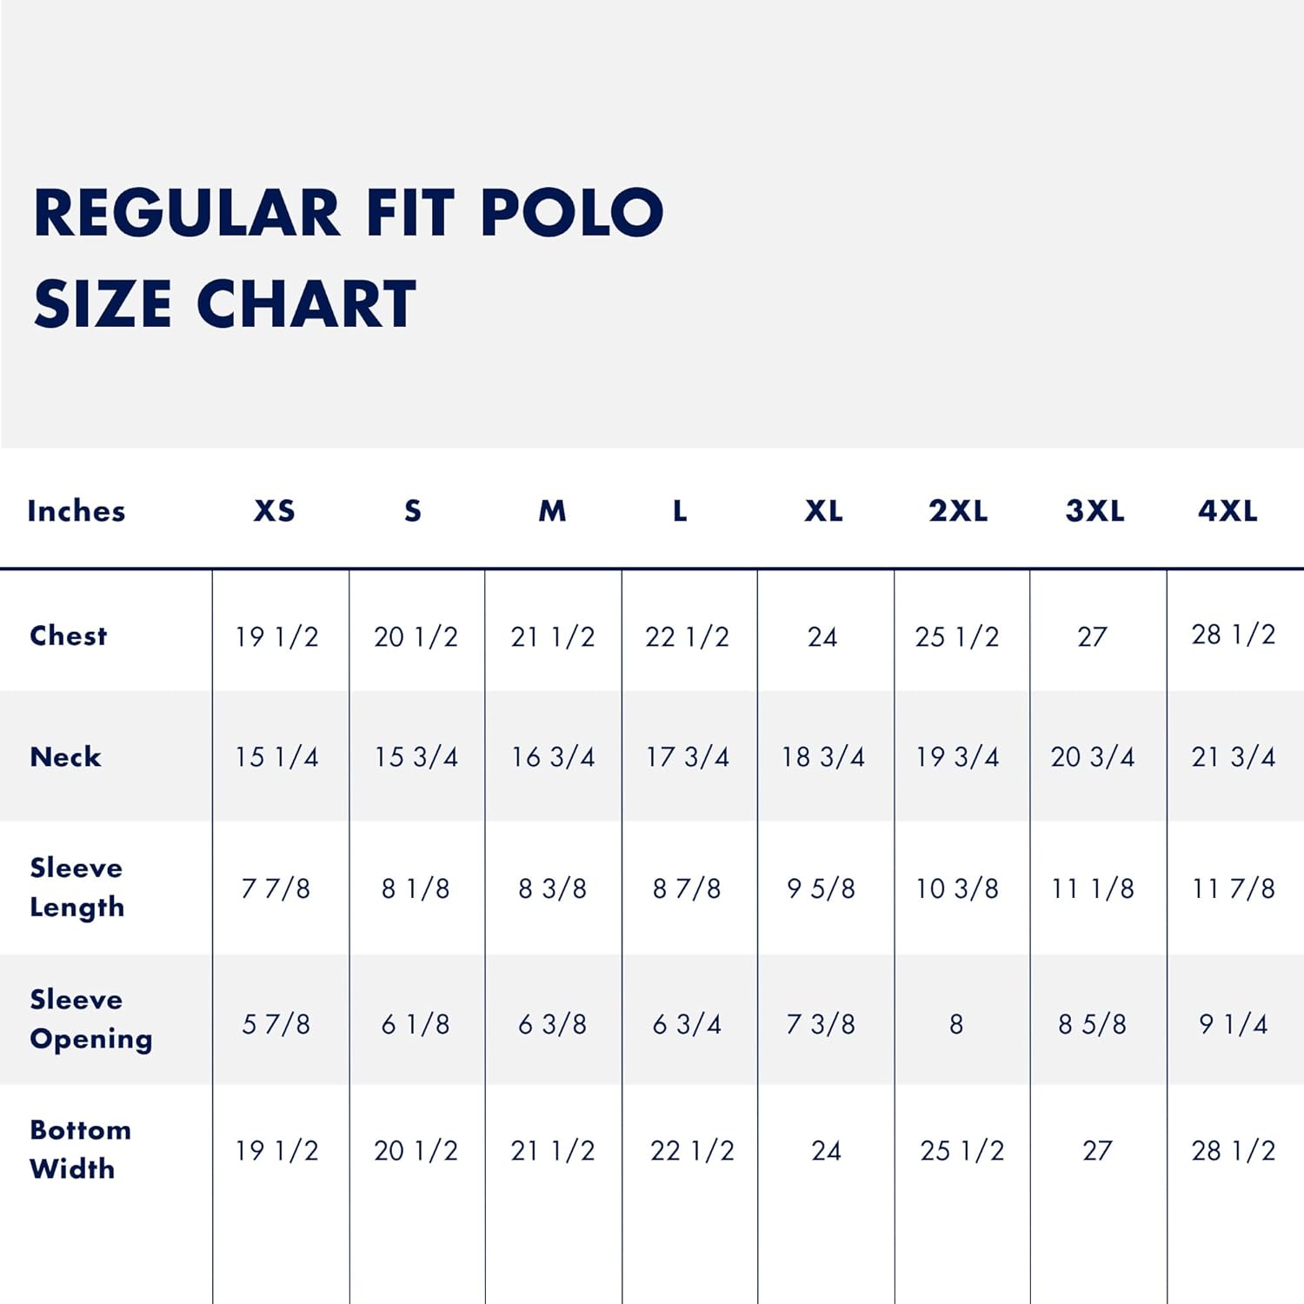Click the Inches unit label
The width and height of the screenshot is (1304, 1304).
point(77,510)
